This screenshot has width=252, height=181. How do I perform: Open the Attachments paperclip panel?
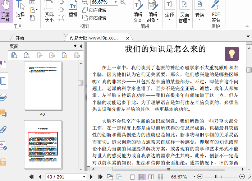(3, 129)
